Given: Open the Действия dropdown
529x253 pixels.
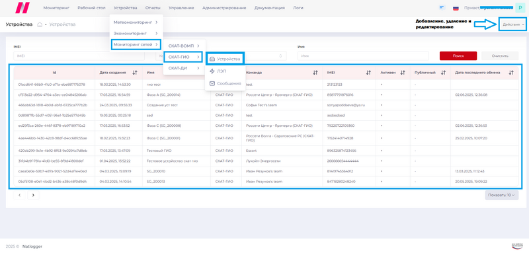Looking at the screenshot, I should coord(514,24).
